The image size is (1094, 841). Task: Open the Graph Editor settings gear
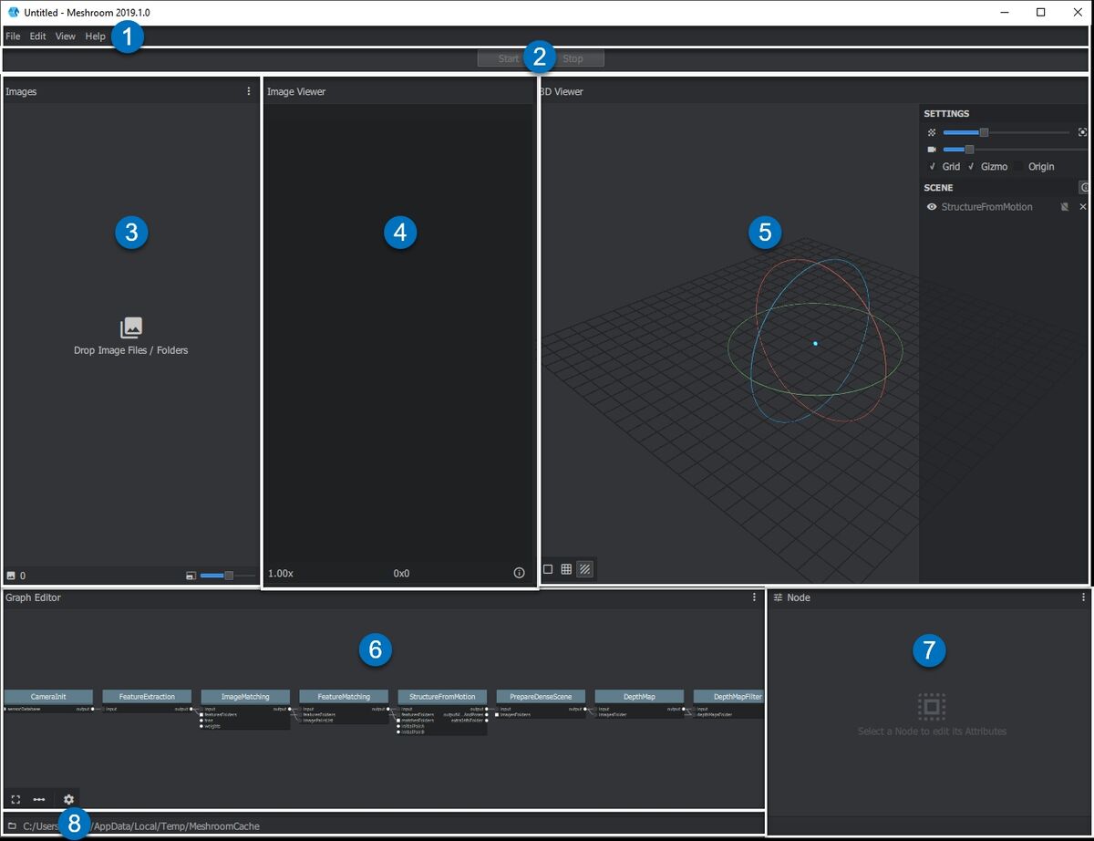point(68,799)
